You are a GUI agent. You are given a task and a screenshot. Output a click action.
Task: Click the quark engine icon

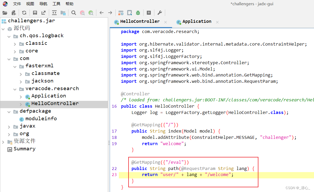(x=130, y=13)
